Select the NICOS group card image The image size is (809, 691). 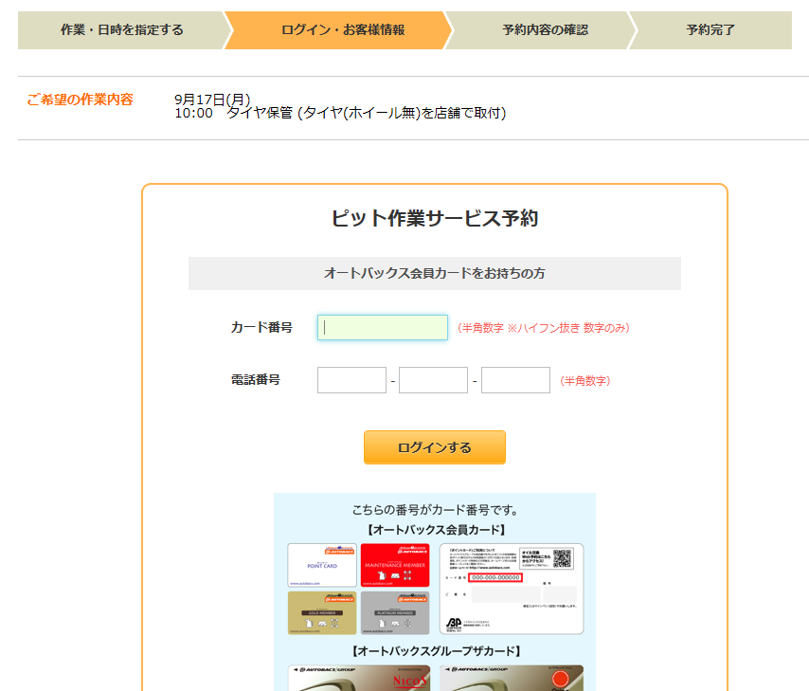click(x=357, y=679)
